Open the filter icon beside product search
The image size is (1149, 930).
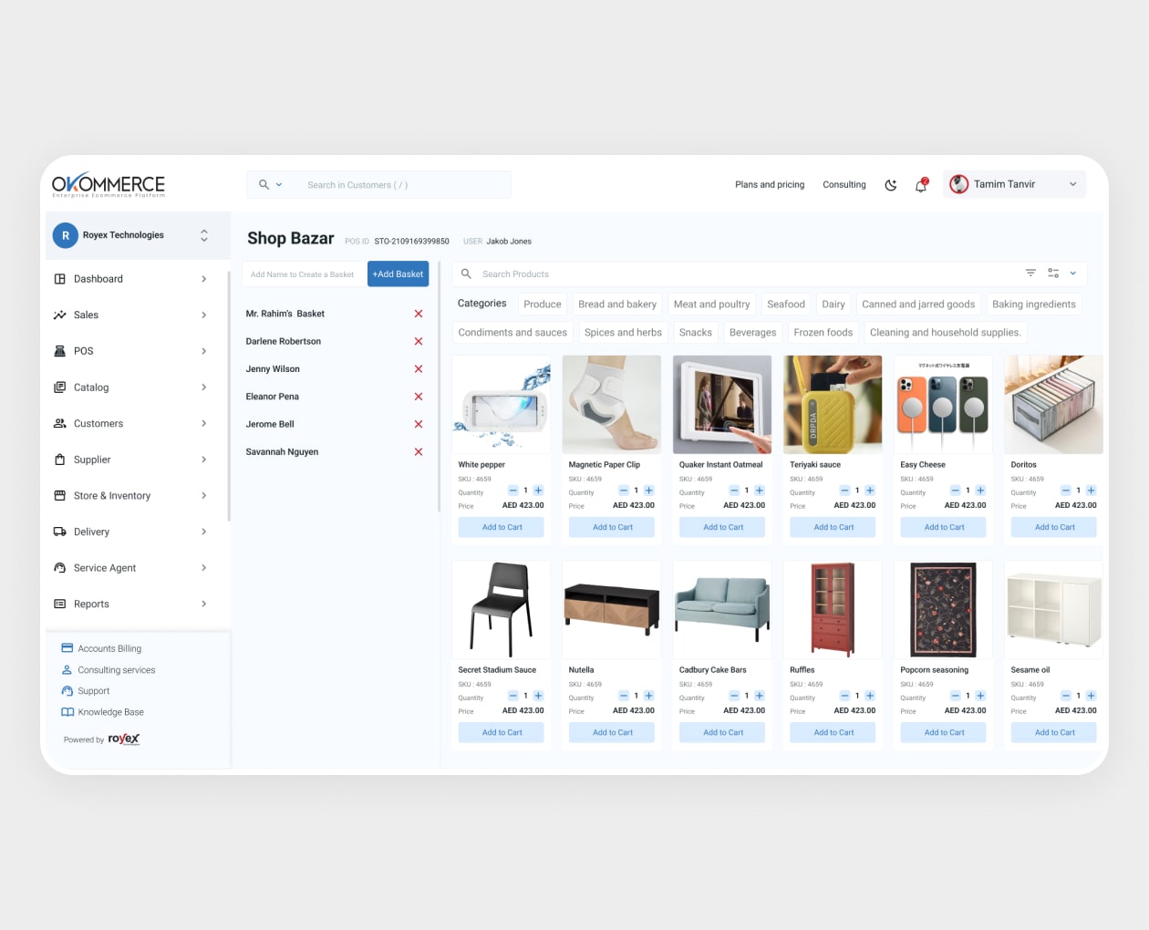[1030, 273]
